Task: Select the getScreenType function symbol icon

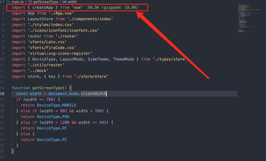Action: (x=30, y=2)
